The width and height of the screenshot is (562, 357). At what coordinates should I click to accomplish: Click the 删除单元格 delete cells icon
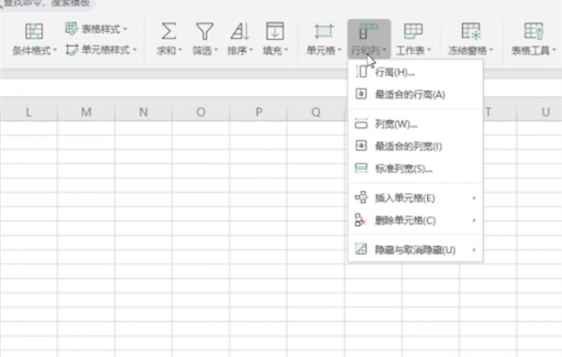coord(361,219)
